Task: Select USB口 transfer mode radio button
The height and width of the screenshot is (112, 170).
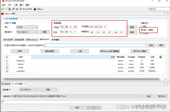Action: point(142,34)
